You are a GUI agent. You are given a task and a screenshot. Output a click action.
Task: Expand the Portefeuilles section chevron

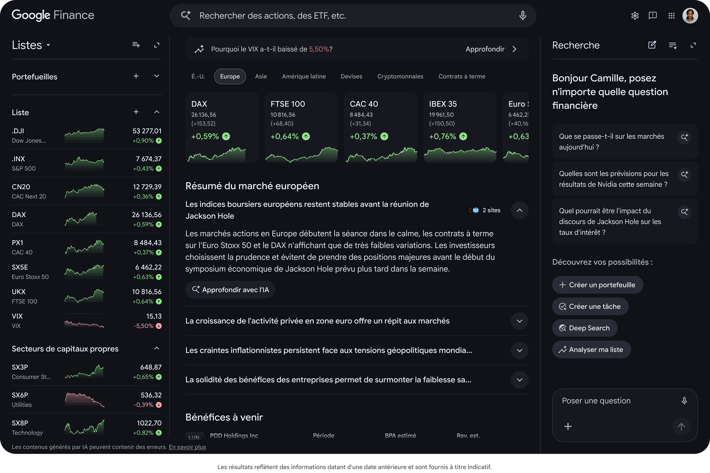157,76
